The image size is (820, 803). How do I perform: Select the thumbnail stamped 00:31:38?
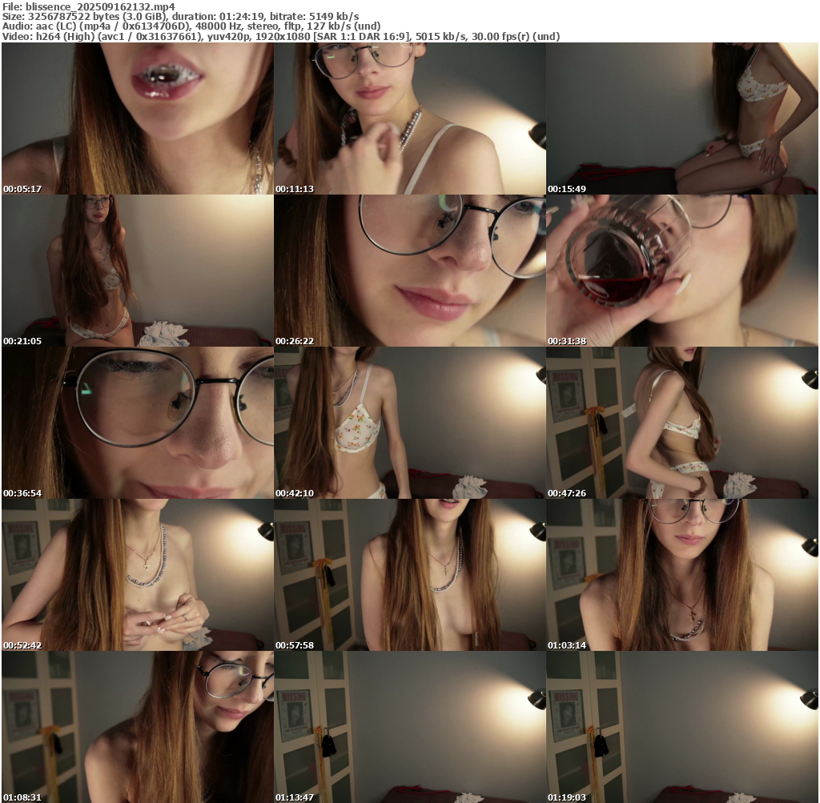[x=682, y=271]
